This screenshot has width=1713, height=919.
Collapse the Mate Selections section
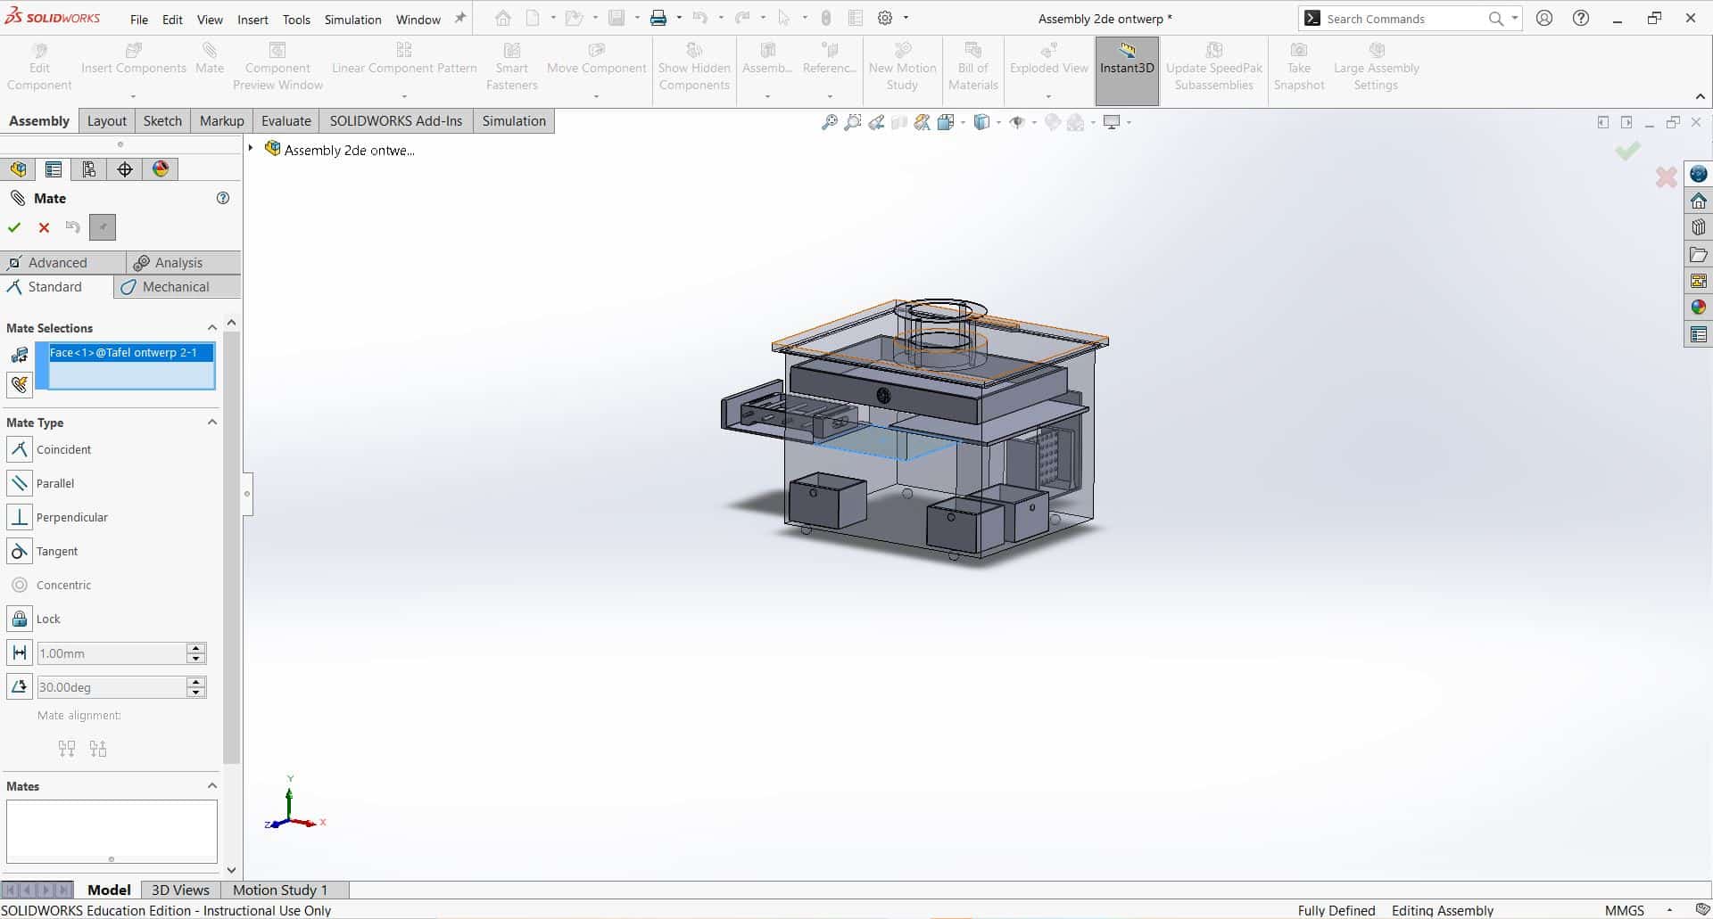point(212,328)
